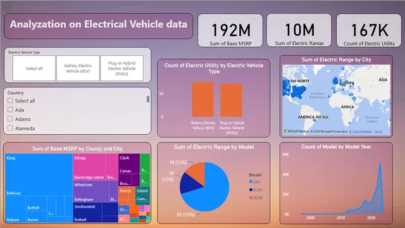Click the Country list scrollbar thumb
Image resolution: width=405 pixels, height=228 pixels.
148,99
